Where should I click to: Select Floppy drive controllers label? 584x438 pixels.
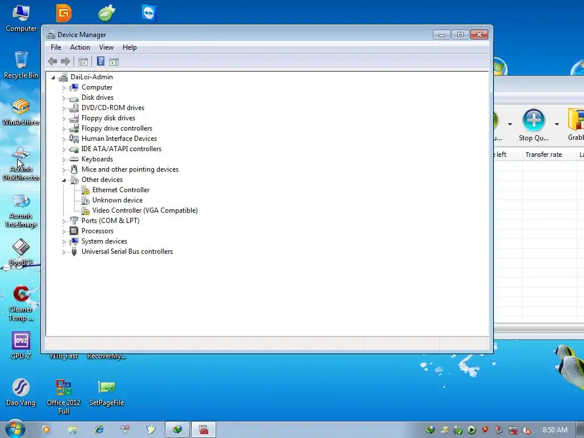(x=117, y=128)
